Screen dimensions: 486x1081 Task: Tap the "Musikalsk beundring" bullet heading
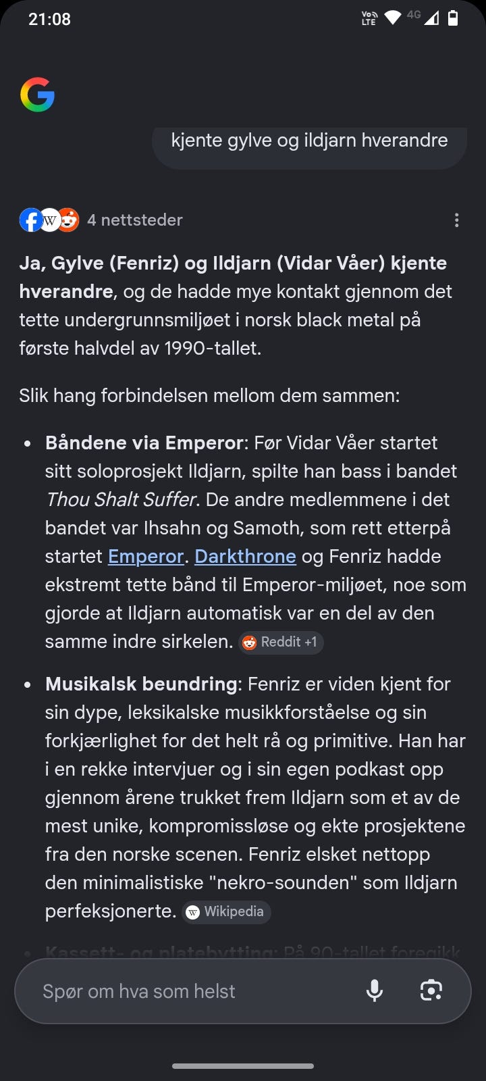click(x=141, y=684)
